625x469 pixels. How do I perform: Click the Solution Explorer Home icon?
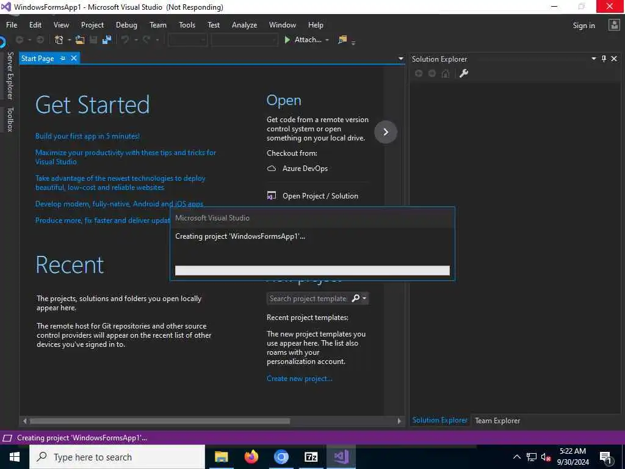(446, 73)
